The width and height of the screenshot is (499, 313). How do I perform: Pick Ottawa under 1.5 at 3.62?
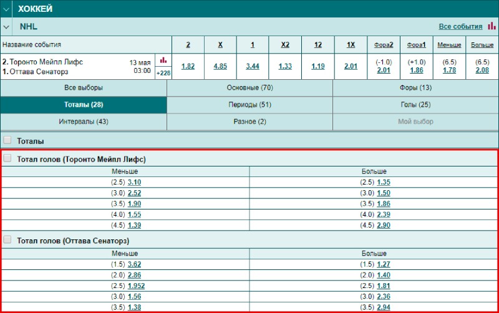tap(134, 264)
